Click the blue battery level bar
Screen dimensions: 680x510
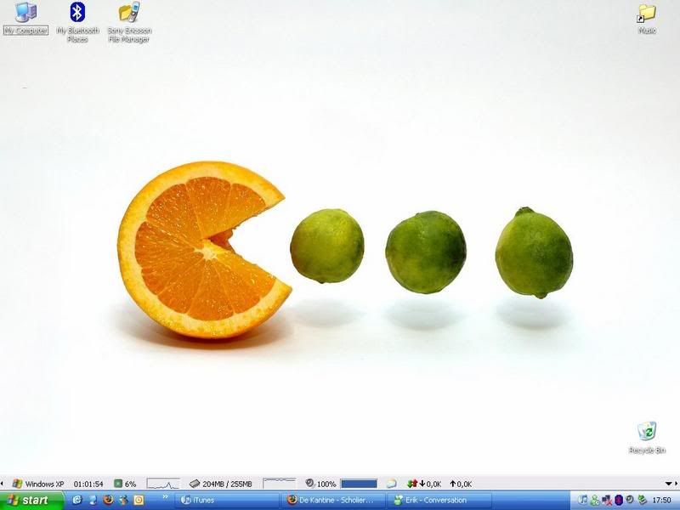(x=359, y=484)
